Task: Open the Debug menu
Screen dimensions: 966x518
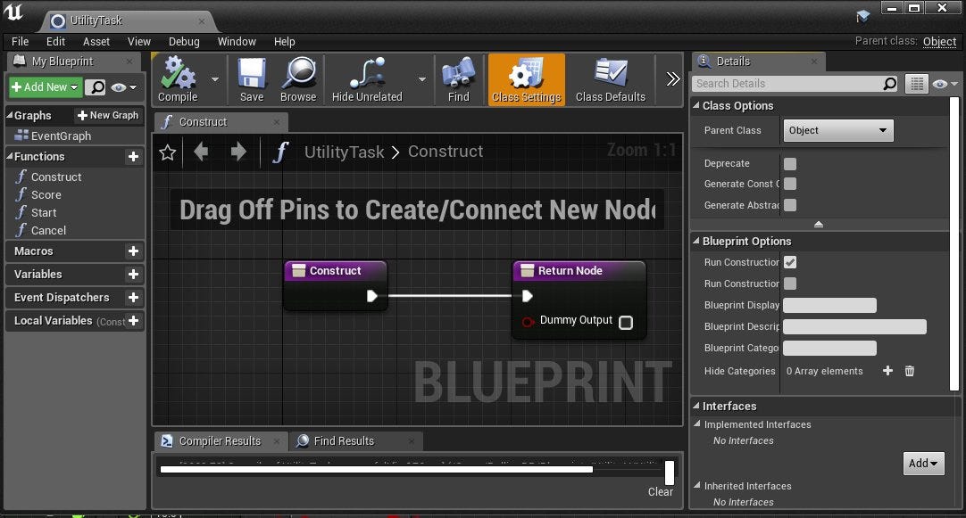Action: coord(184,41)
